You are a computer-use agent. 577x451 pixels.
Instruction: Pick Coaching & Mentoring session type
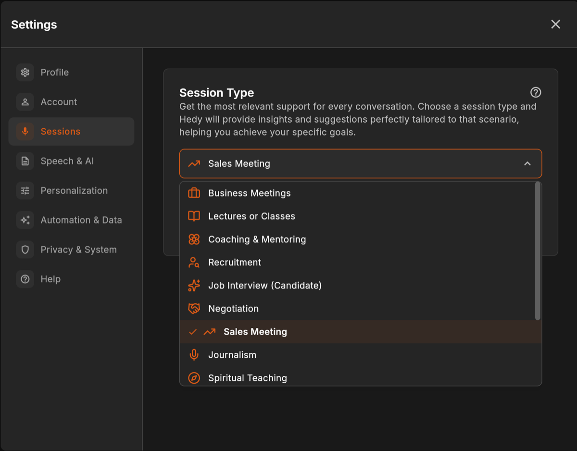[358, 239]
